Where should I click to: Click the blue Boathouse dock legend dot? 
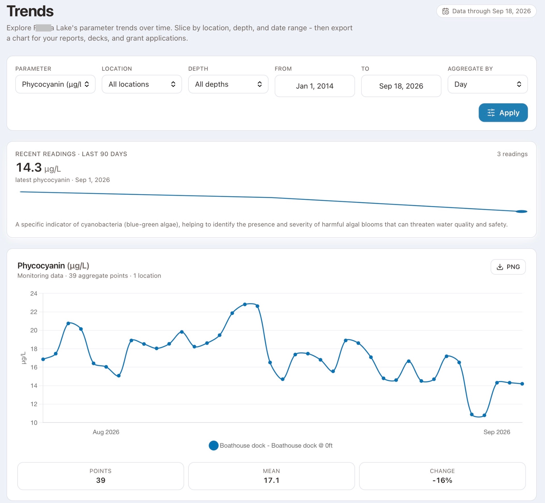(x=213, y=446)
